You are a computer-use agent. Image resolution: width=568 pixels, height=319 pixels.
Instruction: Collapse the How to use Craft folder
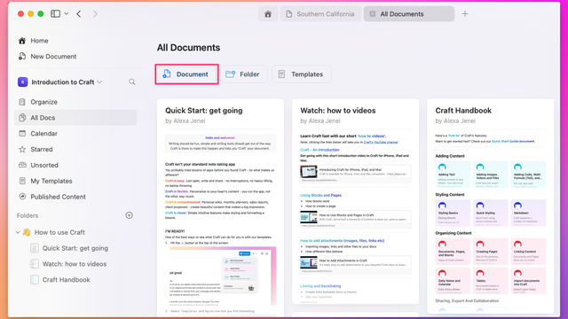coord(18,232)
